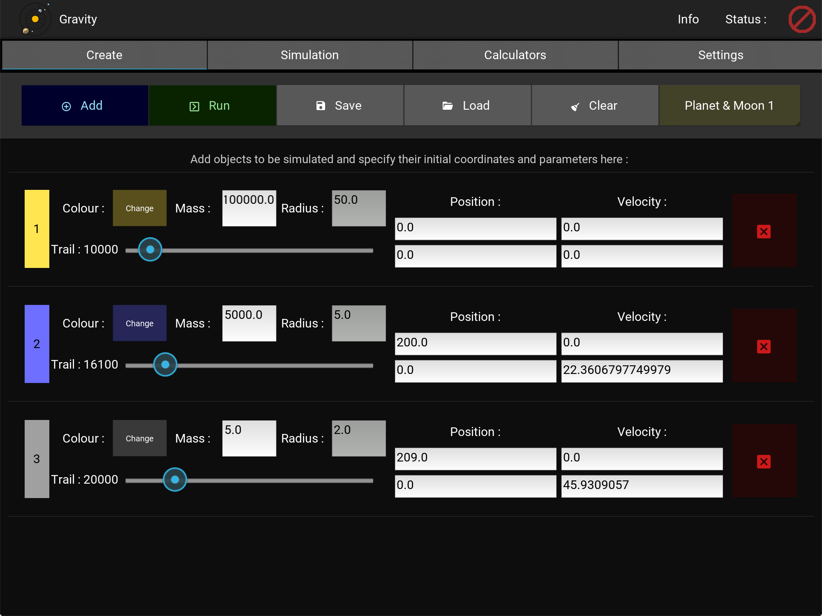Open the Planet & Moon 1 preset dropdown
The image size is (822, 616).
pyautogui.click(x=729, y=106)
